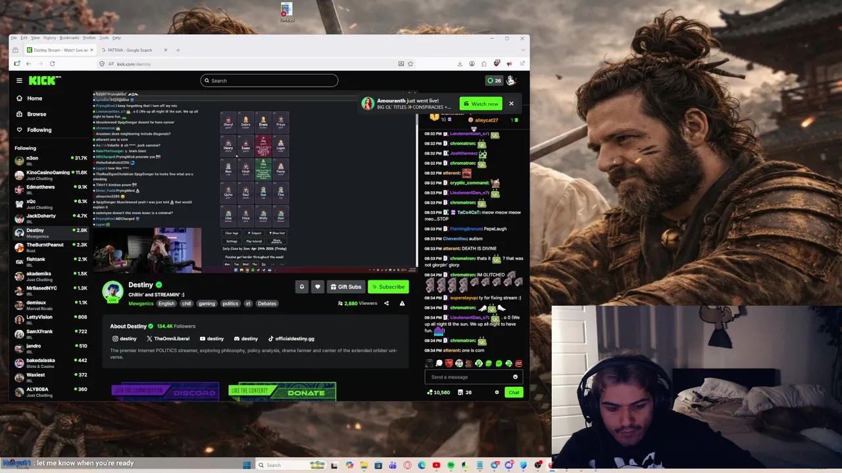The image size is (842, 473).
Task: Open TheOmniLiberal X profile link
Action: point(168,339)
